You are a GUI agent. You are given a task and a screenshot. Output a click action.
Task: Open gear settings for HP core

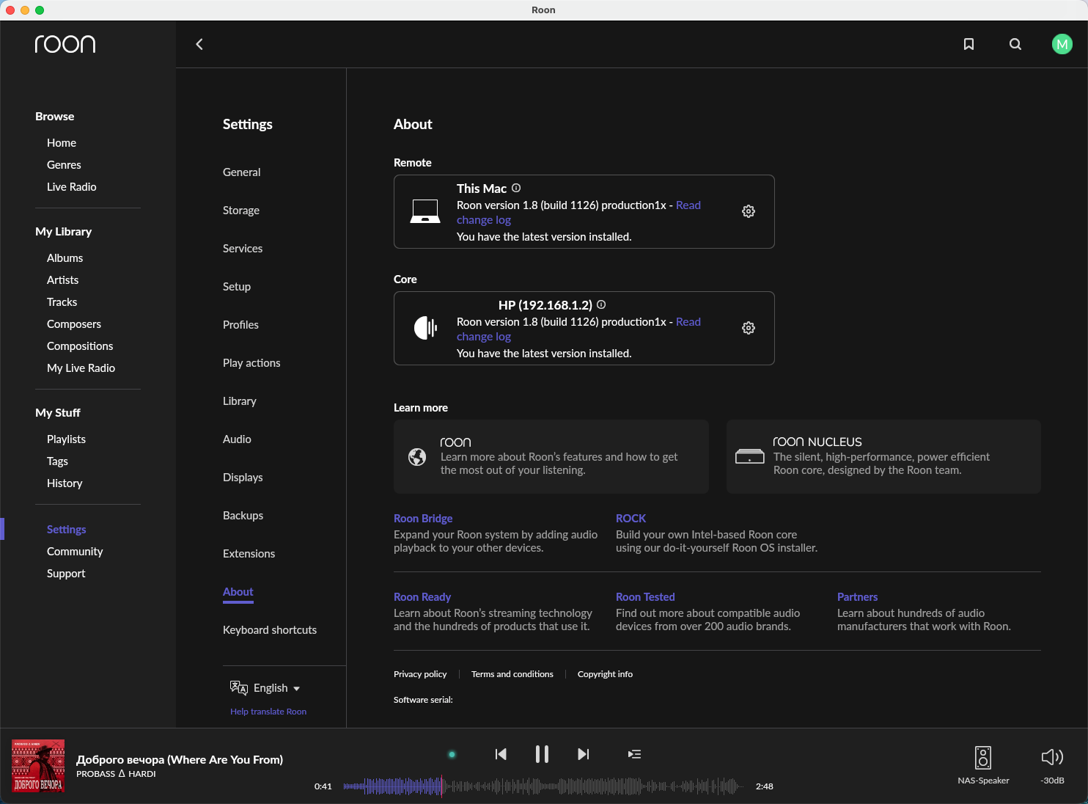[749, 328]
